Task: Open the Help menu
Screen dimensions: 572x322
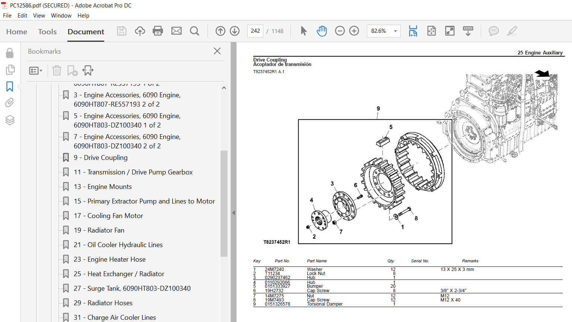Action: pyautogui.click(x=83, y=16)
